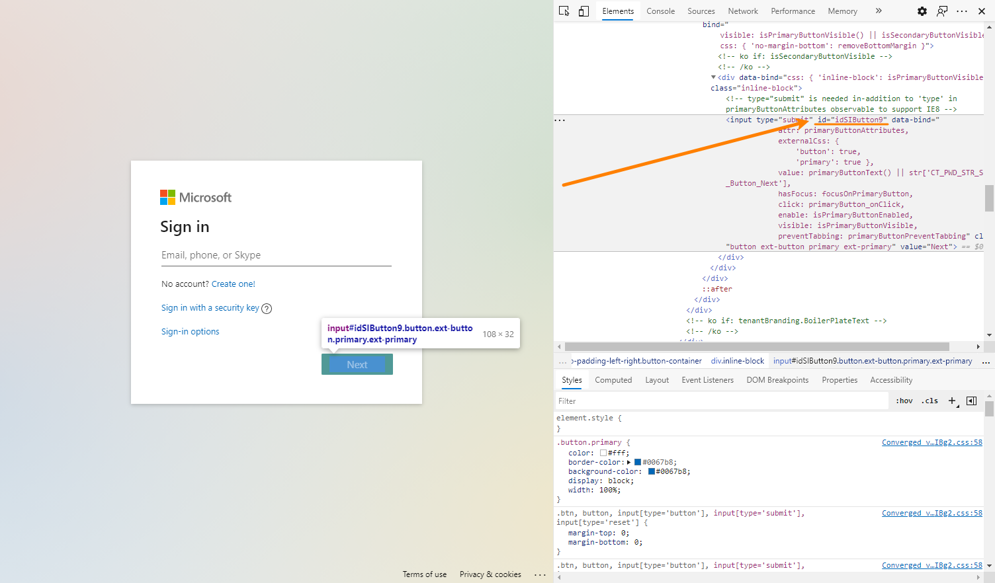Click the new style rule plus icon
The height and width of the screenshot is (583, 995).
[952, 401]
